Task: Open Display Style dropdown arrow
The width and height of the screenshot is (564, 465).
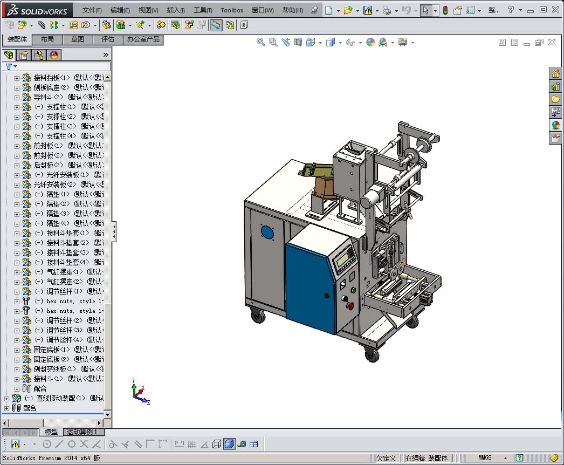Action: tap(340, 43)
